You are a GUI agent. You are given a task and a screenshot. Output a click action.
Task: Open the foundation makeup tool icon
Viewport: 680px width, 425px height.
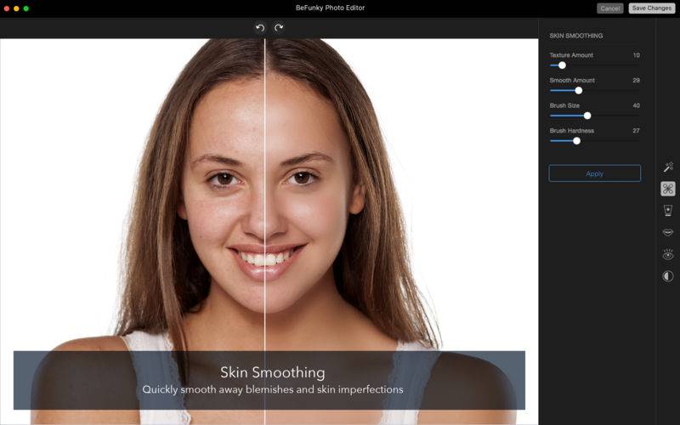click(x=668, y=210)
